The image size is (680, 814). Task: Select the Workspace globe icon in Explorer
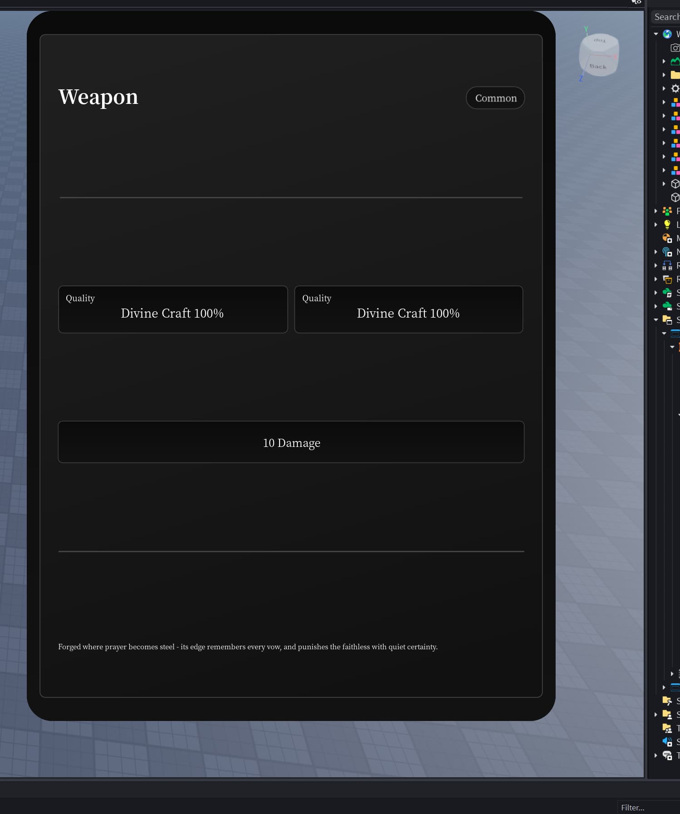click(x=667, y=34)
